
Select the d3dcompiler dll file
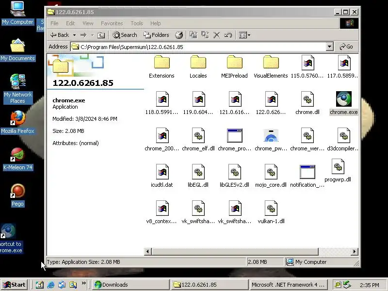(343, 139)
